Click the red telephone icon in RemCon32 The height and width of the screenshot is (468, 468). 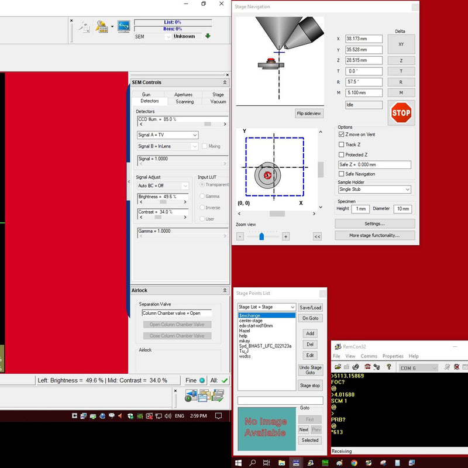[x=367, y=367]
